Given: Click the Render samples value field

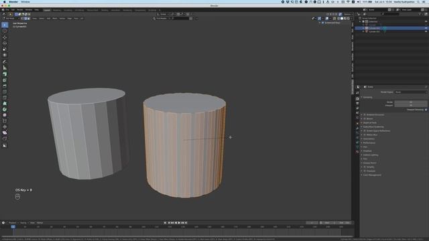Looking at the screenshot, I should coord(410,102).
